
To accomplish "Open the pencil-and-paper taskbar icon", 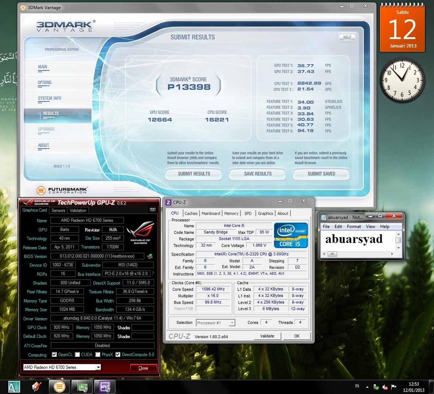I will click(37, 387).
